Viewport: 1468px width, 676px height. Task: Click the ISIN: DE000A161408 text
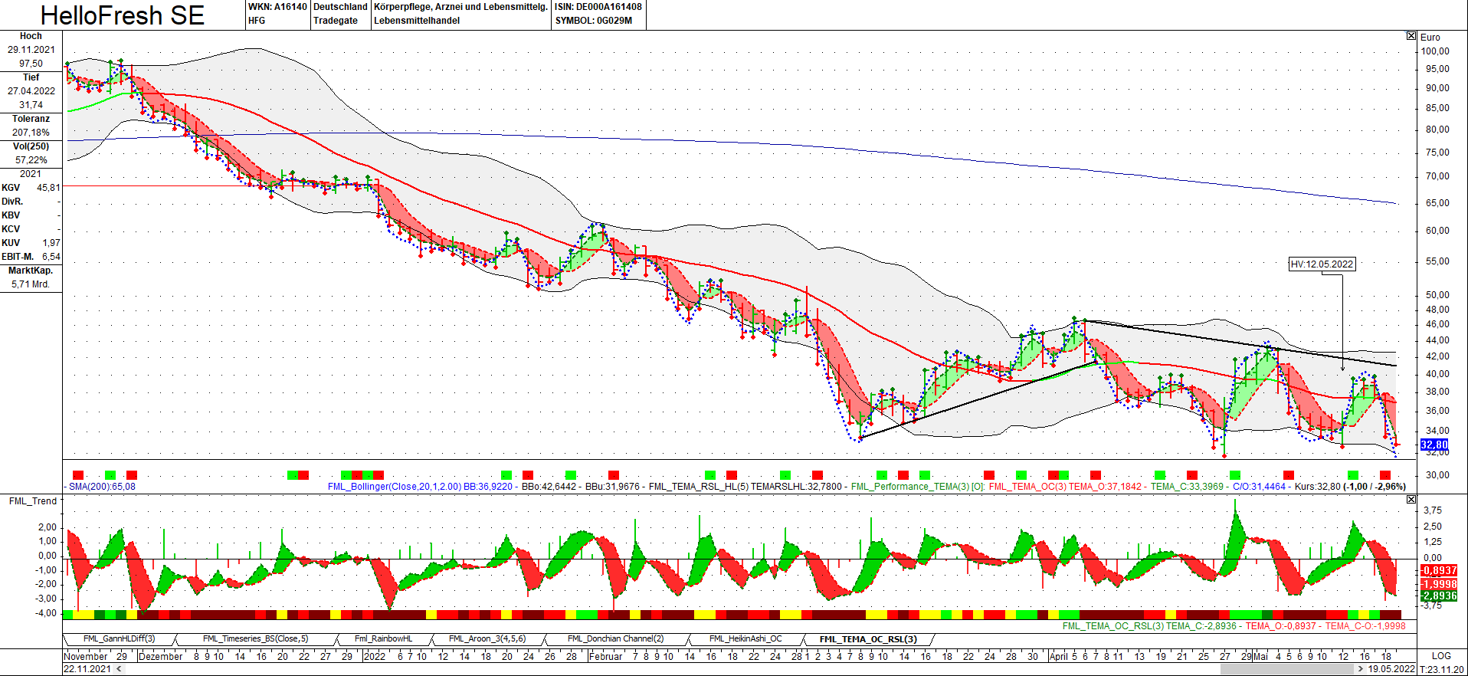[x=598, y=7]
